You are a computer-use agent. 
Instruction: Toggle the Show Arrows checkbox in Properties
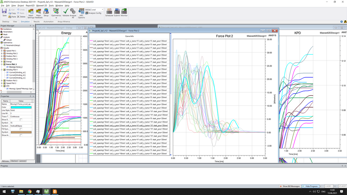pyautogui.click(x=21, y=135)
